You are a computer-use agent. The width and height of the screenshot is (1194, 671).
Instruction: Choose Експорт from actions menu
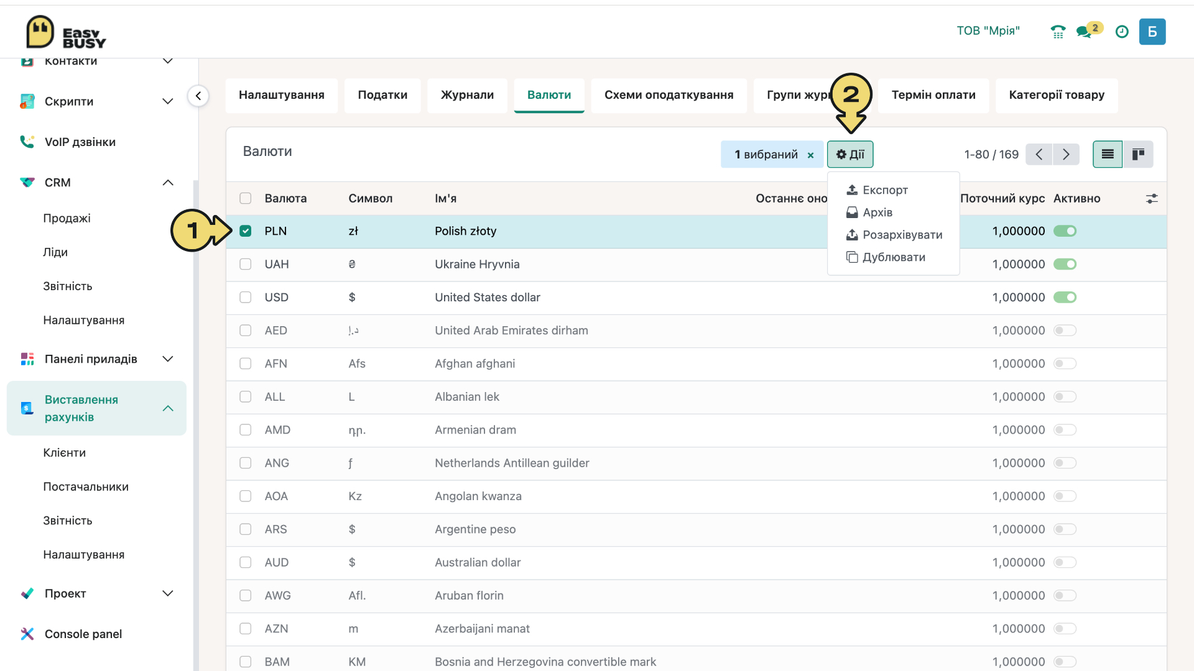(x=894, y=190)
